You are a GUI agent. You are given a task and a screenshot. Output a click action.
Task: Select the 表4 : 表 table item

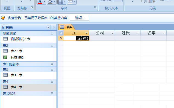pyautogui.click(x=29, y=87)
